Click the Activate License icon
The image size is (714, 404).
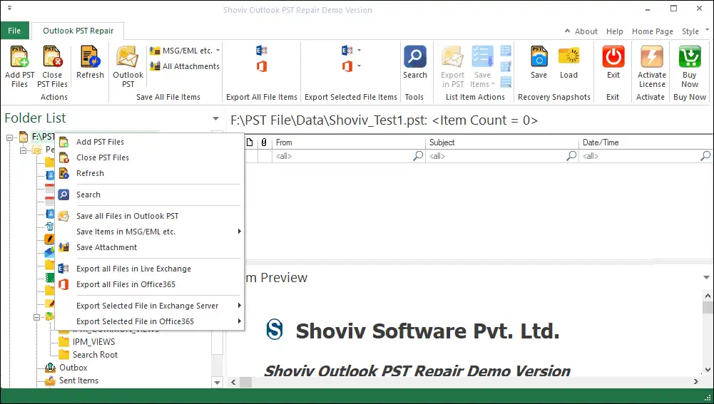coord(652,57)
